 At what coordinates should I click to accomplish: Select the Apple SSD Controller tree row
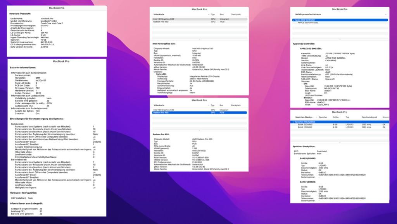(340, 20)
